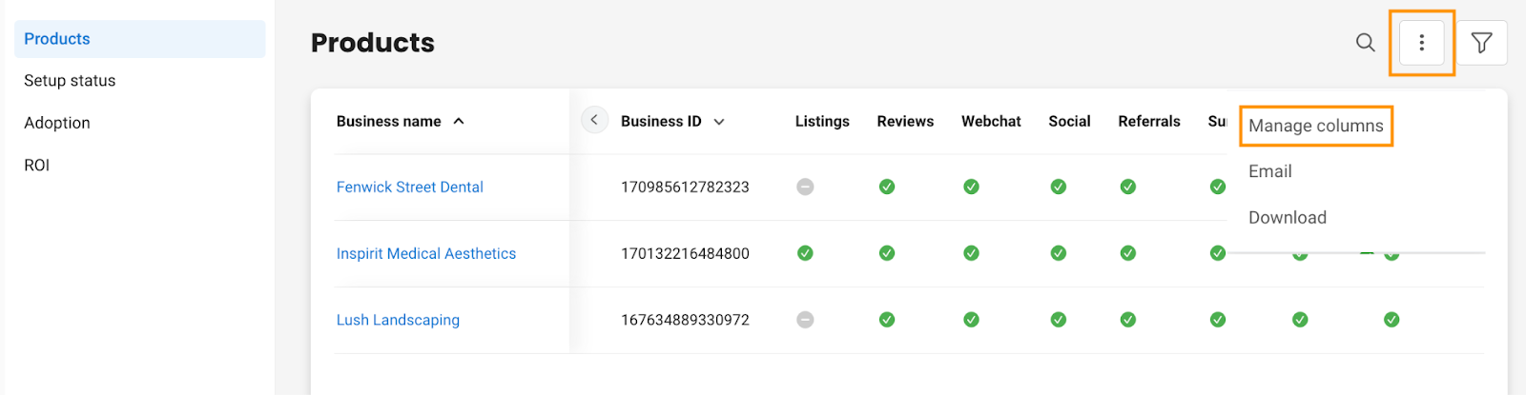Click Fenwick Street Dental gray Listings status icon
Screen dimensions: 1526x395
point(805,187)
